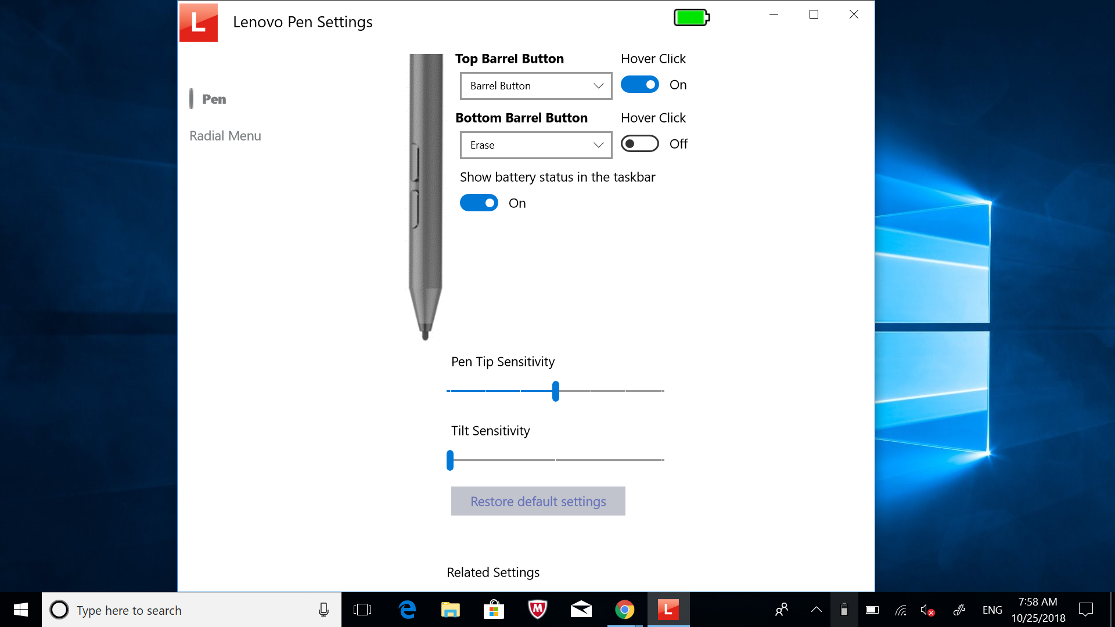Click the Tilt Sensitivity slider handle
The width and height of the screenshot is (1115, 627).
coord(450,460)
